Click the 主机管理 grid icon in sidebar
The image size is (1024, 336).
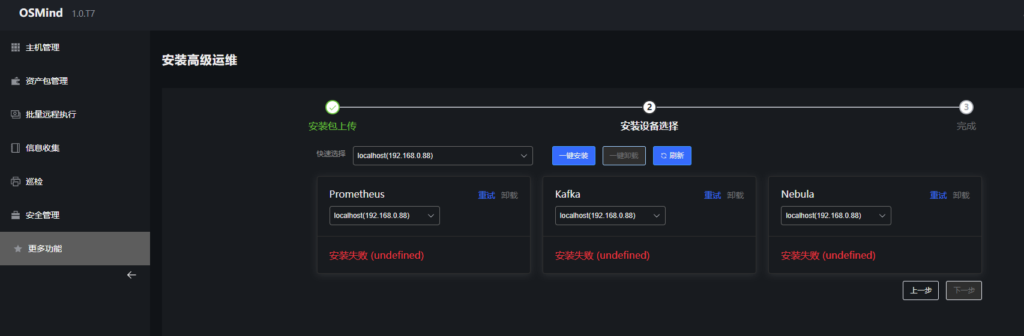[x=16, y=47]
